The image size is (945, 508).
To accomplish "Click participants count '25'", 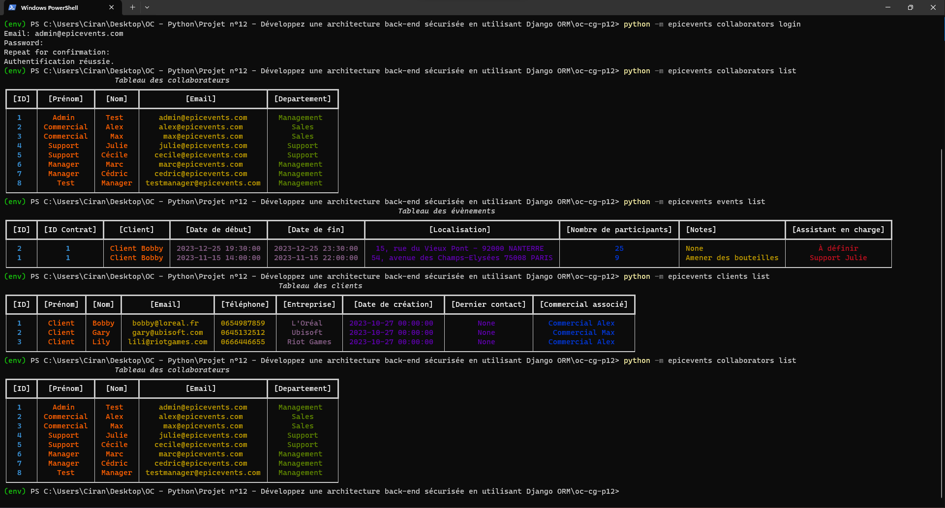I will tap(619, 248).
